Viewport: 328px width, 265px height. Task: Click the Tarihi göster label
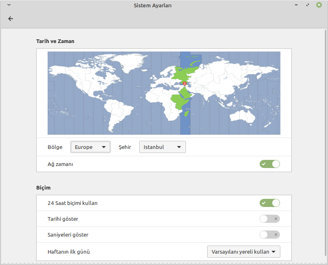click(x=63, y=219)
